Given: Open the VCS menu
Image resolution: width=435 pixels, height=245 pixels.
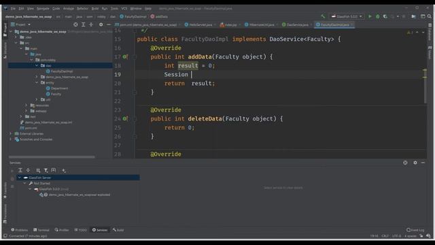Looking at the screenshot, I should click(124, 9).
